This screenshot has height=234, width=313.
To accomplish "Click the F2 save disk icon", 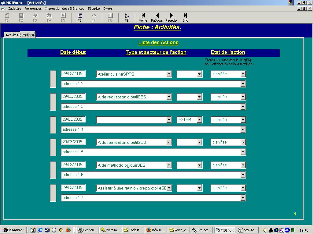I will click(21, 16).
